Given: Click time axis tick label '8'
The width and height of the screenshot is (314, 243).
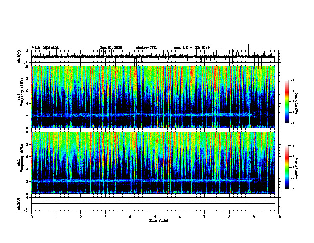Looking at the screenshot, I should pyautogui.click(x=229, y=217).
